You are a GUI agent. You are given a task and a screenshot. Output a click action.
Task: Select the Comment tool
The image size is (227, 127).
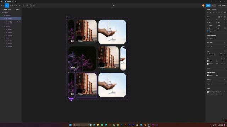[x=34, y=6]
